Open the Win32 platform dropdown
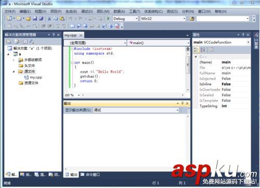 (x=184, y=19)
